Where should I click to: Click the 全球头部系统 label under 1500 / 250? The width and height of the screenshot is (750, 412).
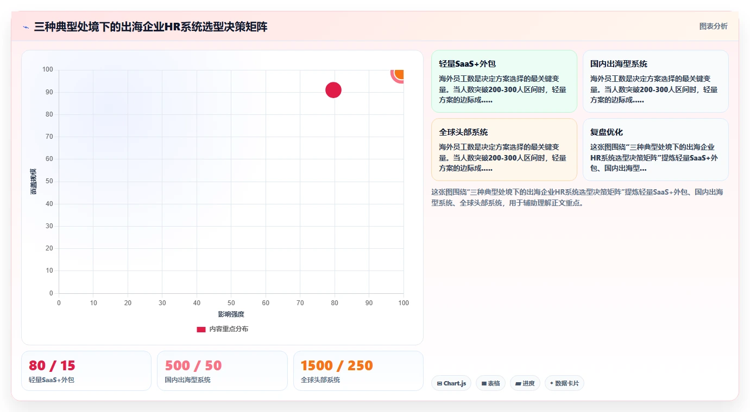click(x=320, y=380)
